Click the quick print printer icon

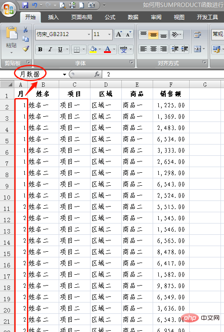(x=73, y=5)
